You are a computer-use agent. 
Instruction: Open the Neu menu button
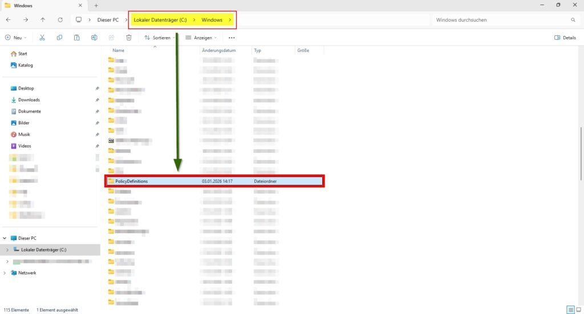coord(14,38)
